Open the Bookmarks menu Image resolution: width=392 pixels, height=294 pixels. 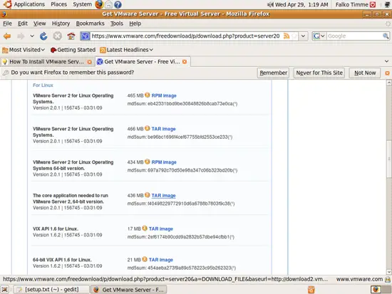click(x=90, y=23)
